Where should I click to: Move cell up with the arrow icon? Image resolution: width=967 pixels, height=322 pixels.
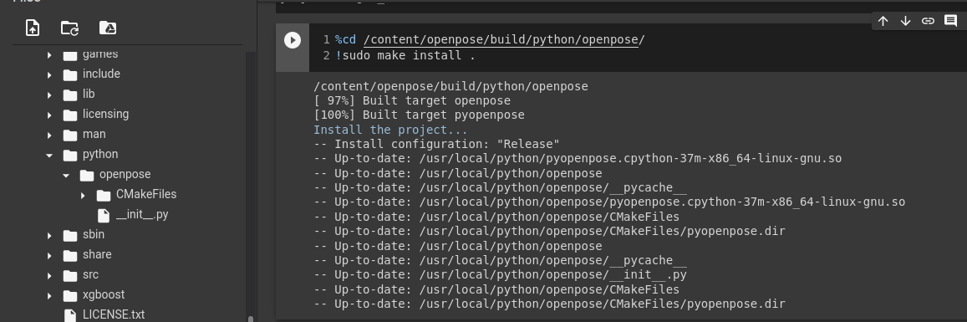883,21
